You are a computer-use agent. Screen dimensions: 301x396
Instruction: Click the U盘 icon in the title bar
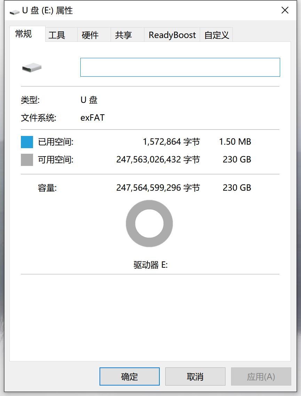(x=14, y=10)
